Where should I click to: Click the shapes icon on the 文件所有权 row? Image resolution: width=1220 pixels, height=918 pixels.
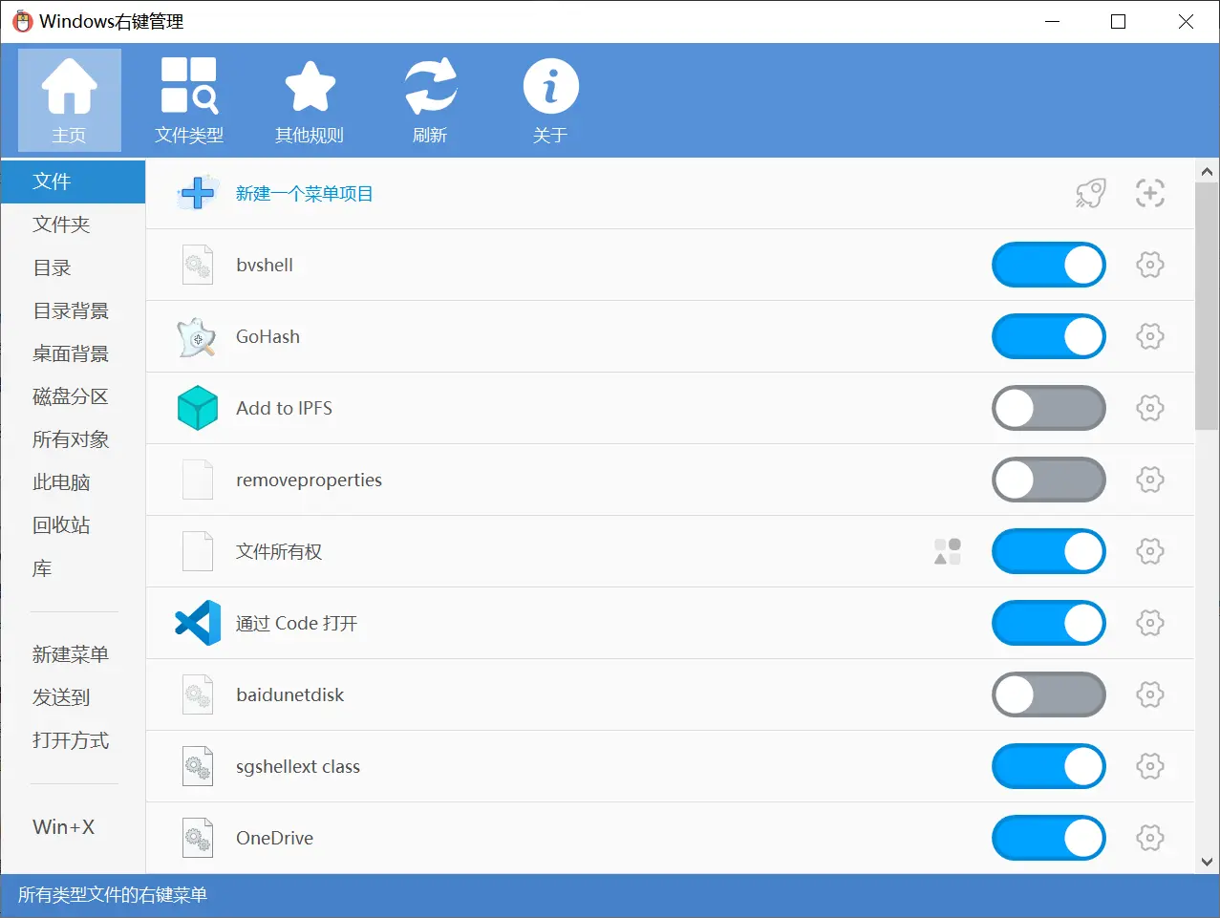(x=948, y=551)
